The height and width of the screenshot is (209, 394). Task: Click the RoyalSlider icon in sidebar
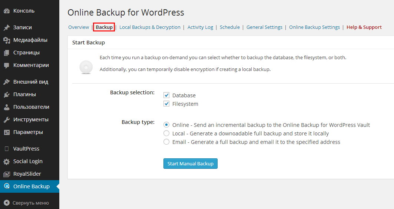(x=6, y=174)
